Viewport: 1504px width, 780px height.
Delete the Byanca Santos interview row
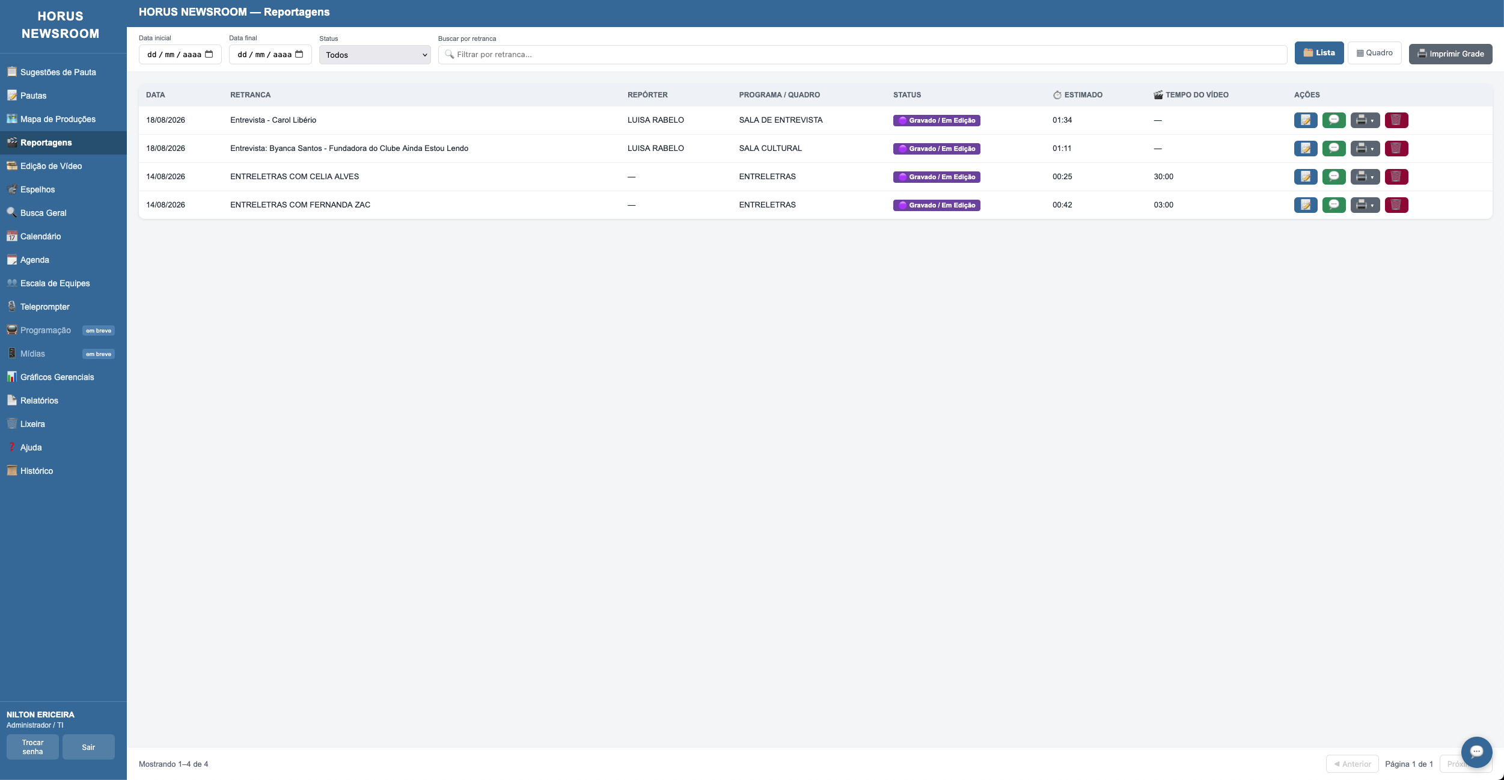point(1396,149)
